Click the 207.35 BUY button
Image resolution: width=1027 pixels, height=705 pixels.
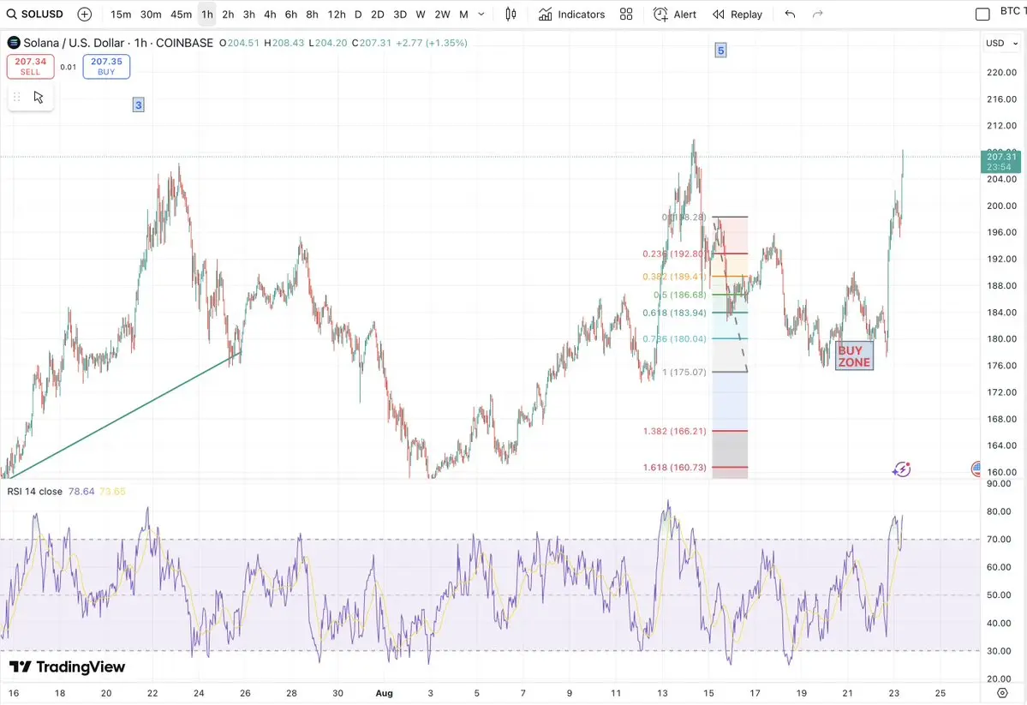pyautogui.click(x=106, y=66)
